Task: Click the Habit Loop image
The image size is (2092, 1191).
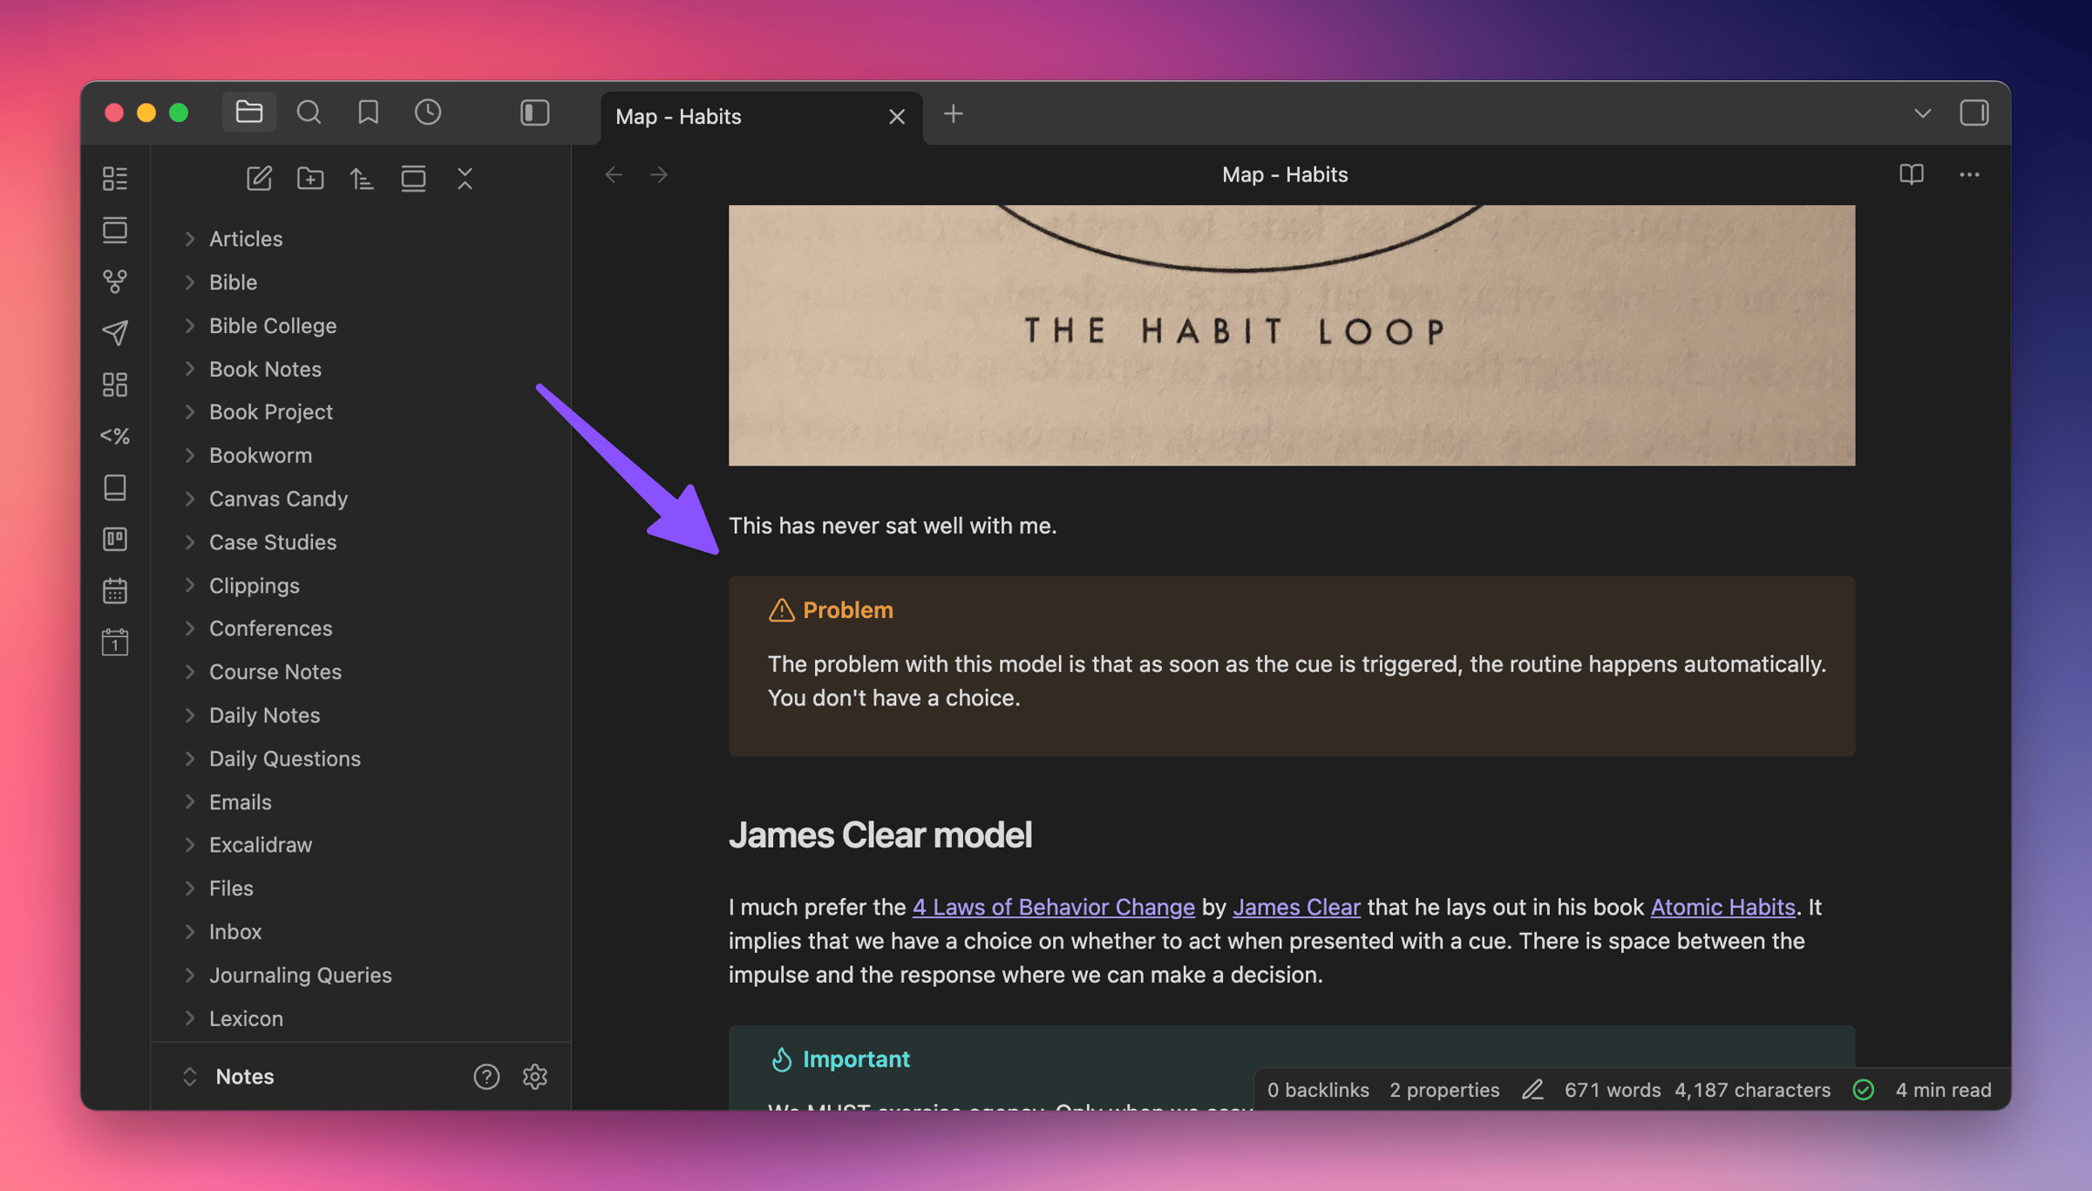Action: tap(1291, 335)
